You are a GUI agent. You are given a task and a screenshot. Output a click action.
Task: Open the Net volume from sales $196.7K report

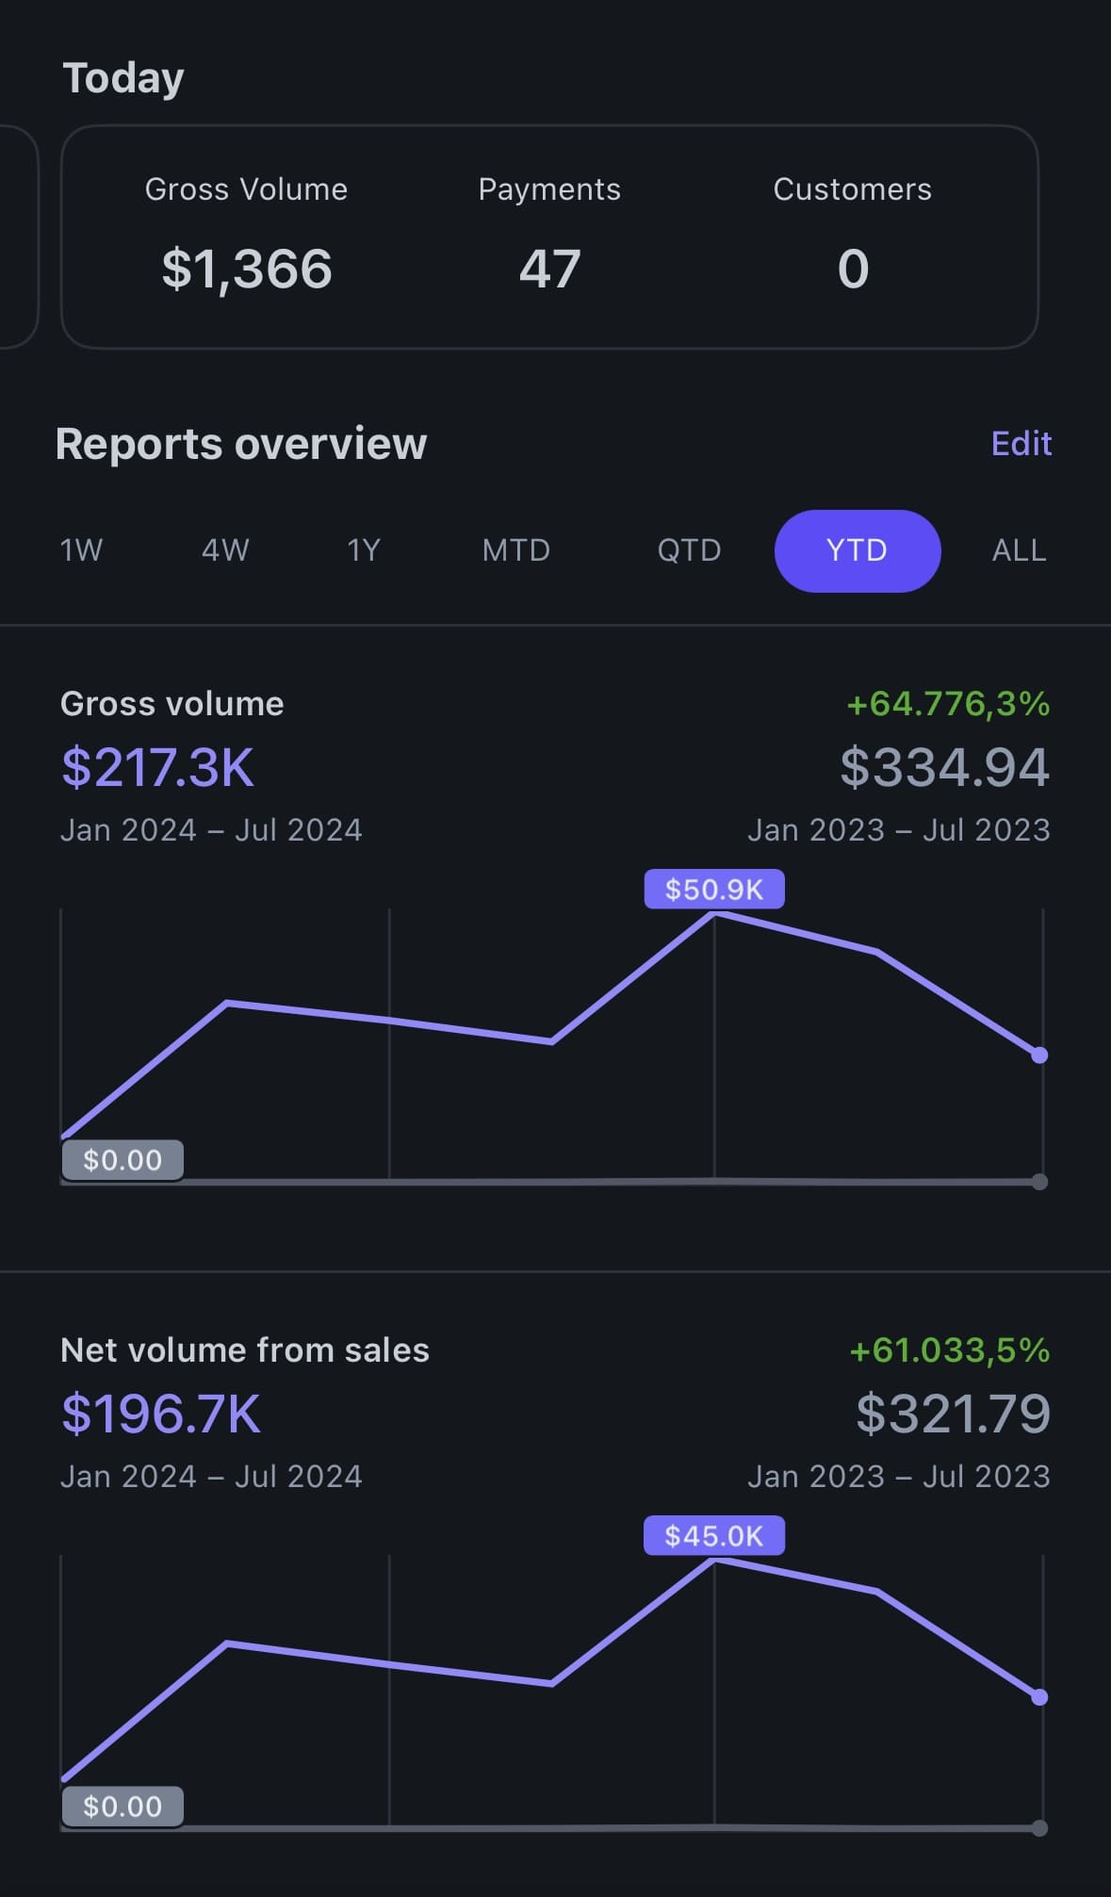[160, 1414]
